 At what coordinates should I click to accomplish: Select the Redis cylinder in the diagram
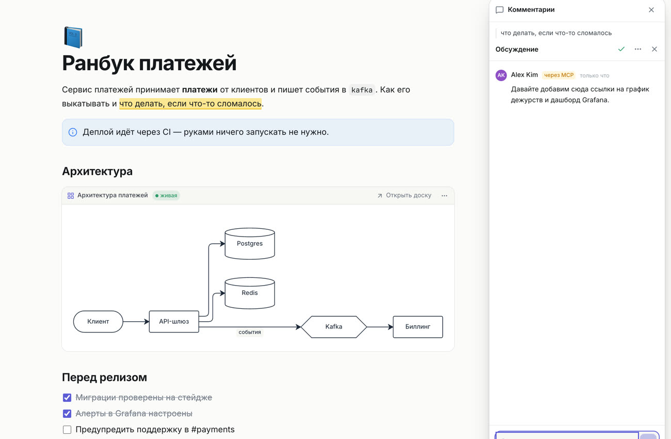250,293
